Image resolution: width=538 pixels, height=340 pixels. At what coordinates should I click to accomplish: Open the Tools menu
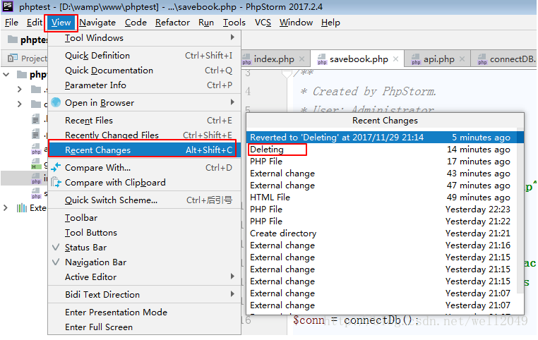coord(234,23)
